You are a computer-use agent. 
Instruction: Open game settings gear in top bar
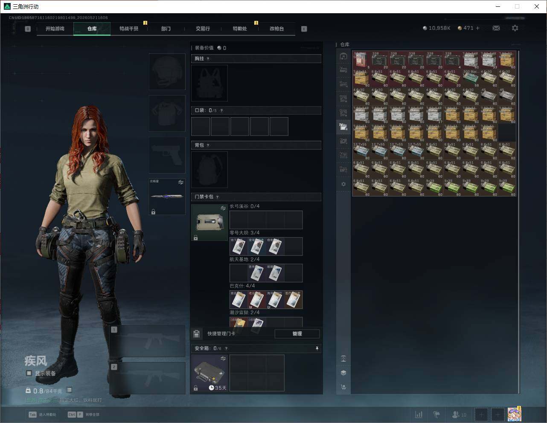[x=515, y=28]
